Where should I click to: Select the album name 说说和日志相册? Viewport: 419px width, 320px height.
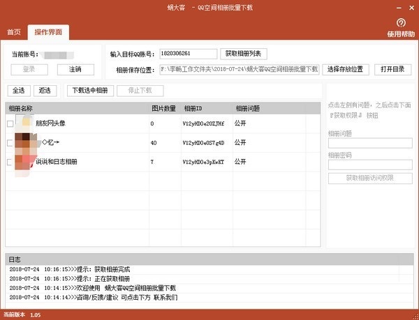pos(57,162)
